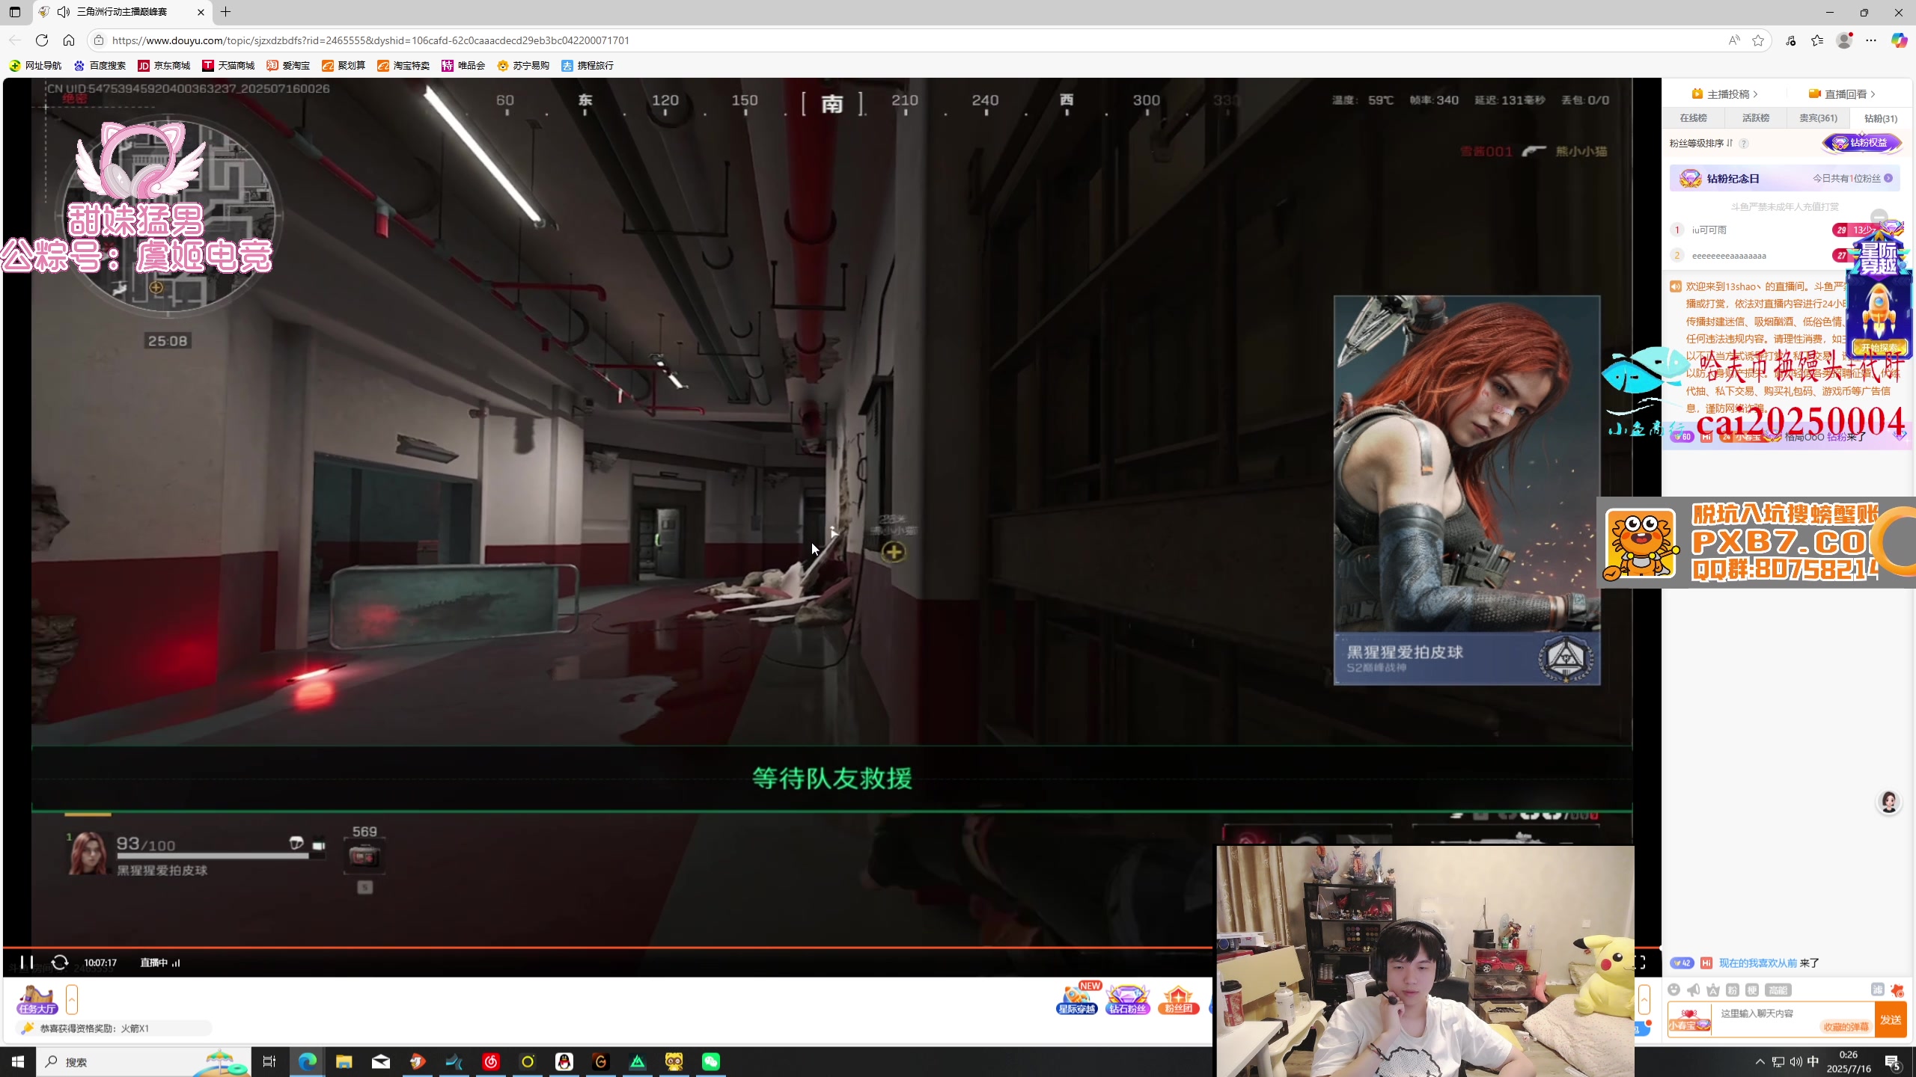
Task: Open the 粉丝团 fan club icon
Action: (1179, 999)
